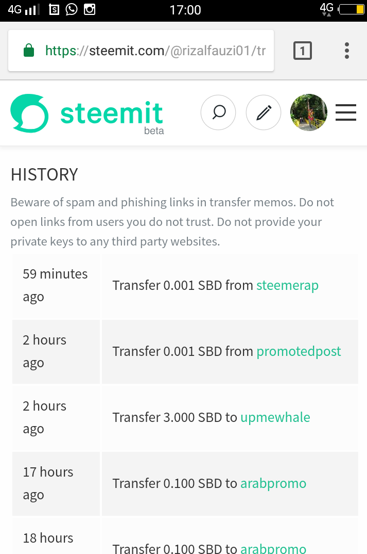Open the promotedpost account page
This screenshot has height=554, width=367.
click(299, 351)
